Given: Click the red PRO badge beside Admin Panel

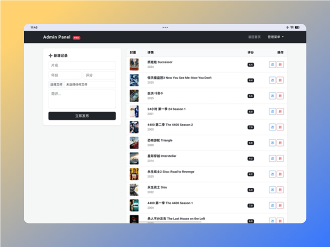Looking at the screenshot, I should tap(76, 38).
